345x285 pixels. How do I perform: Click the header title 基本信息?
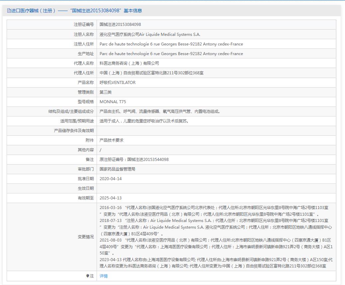pos(133,11)
